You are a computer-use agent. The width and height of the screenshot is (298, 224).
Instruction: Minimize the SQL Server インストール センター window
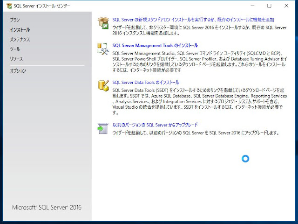tap(252, 6)
